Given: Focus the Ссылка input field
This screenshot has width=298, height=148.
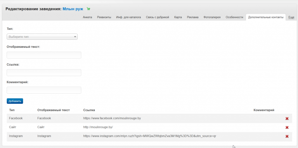Looking at the screenshot, I should (x=44, y=73).
